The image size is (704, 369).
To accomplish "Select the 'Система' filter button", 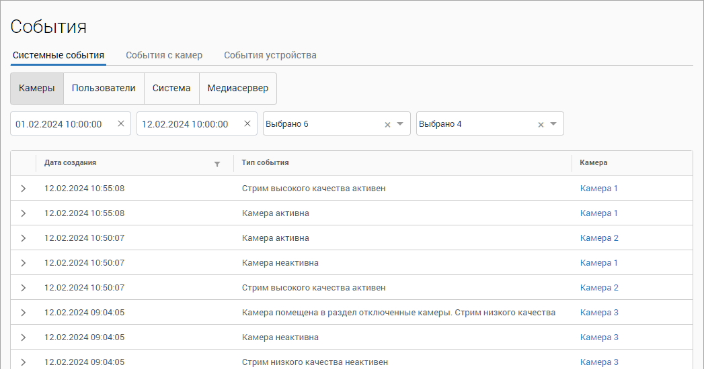I will click(171, 89).
